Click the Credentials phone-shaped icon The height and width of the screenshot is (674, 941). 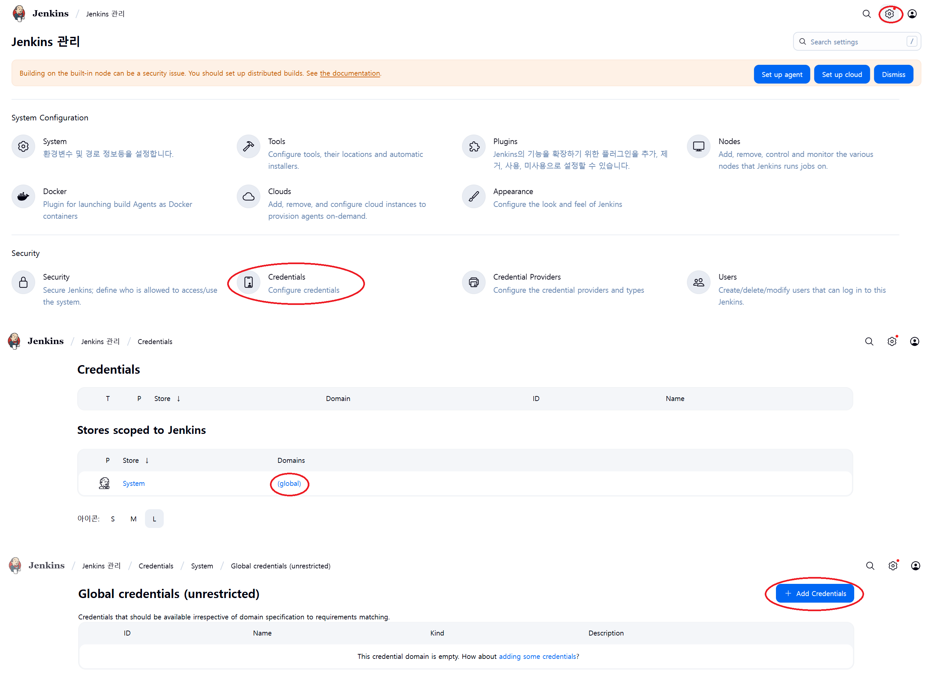249,282
